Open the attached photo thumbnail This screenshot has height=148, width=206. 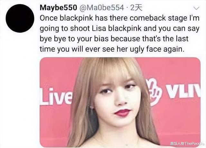pyautogui.click(x=120, y=102)
